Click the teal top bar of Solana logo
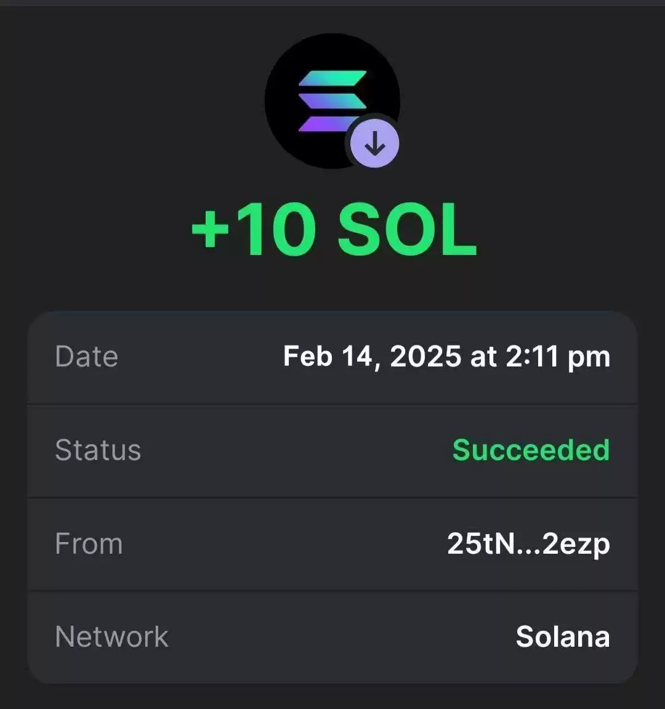The width and height of the screenshot is (665, 709). [x=332, y=78]
